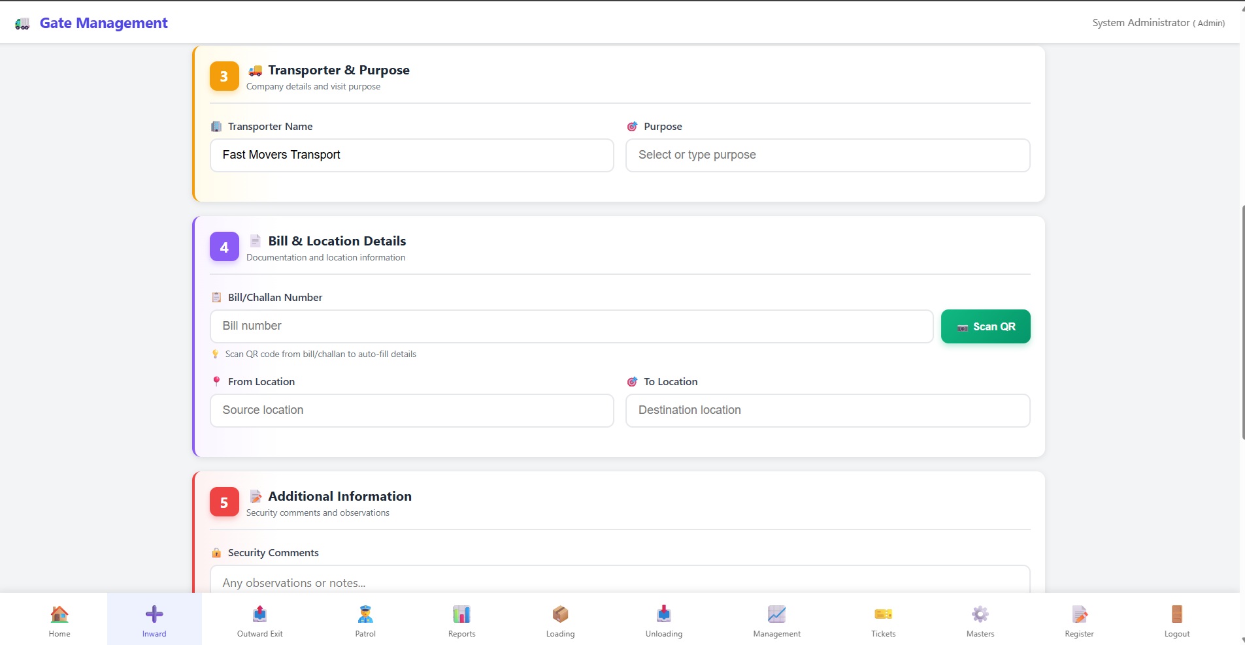Click the Security Comments text area
The width and height of the screenshot is (1245, 645).
tap(620, 581)
